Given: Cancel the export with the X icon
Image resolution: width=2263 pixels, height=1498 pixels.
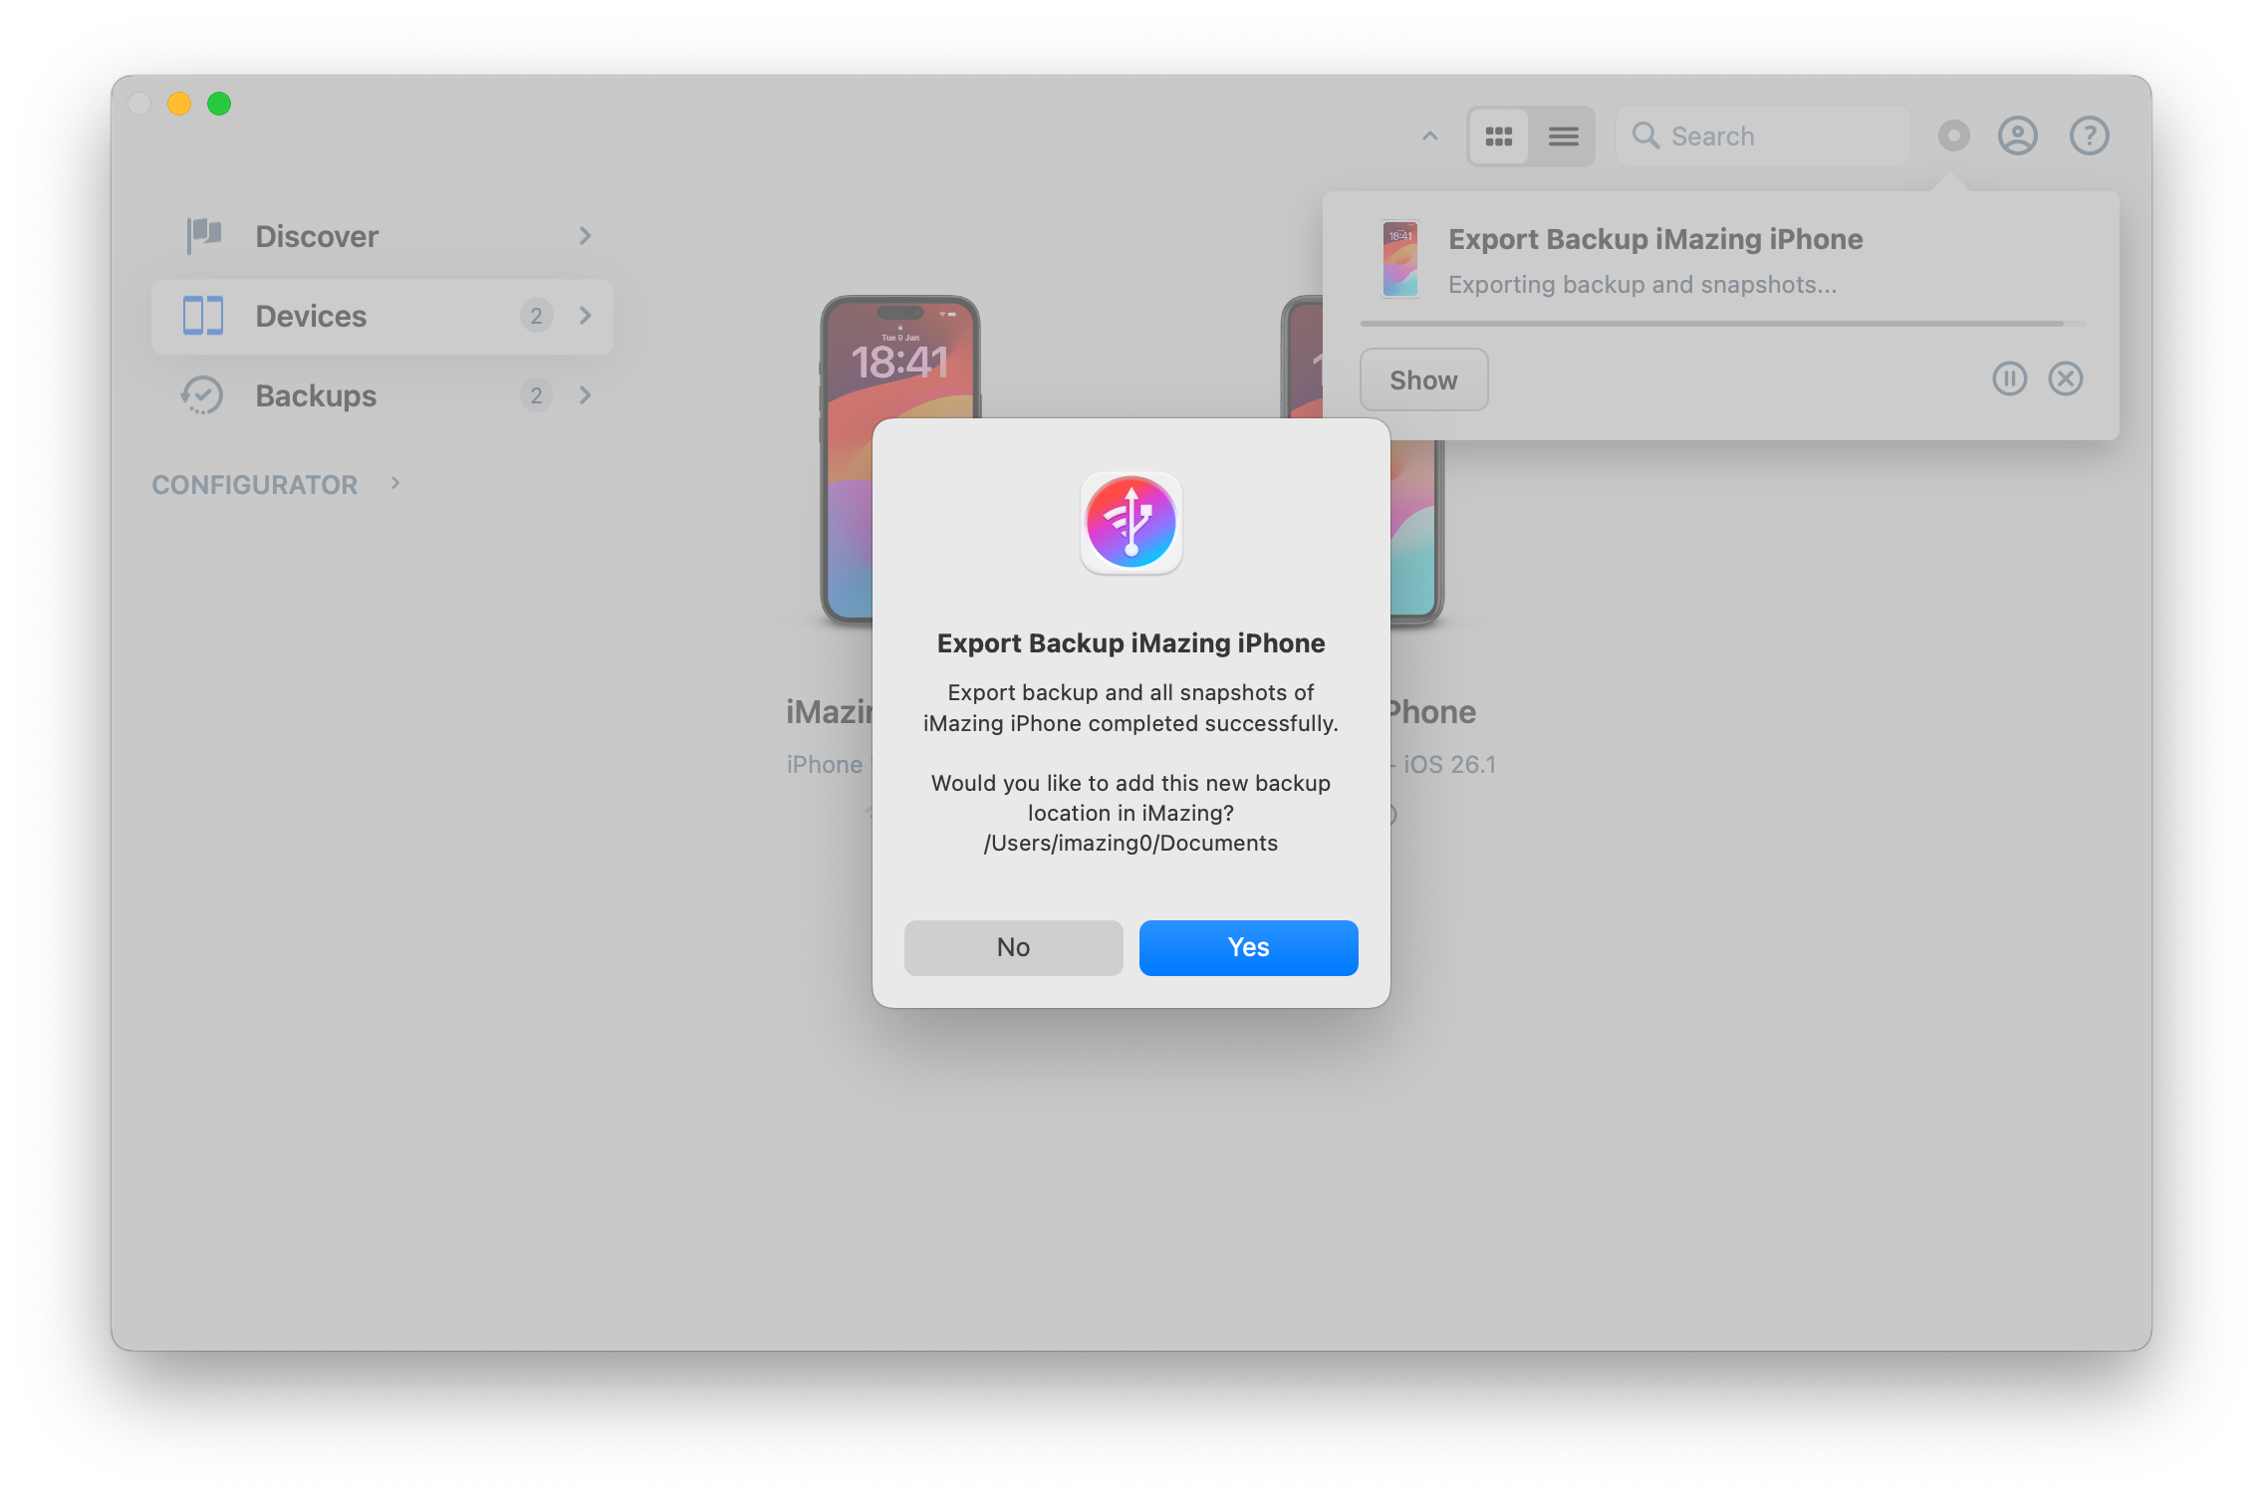Looking at the screenshot, I should coord(2066,378).
